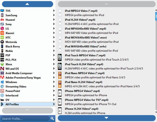Image resolution: width=157 pixels, height=122 pixels.
Task: Select iPod Nano H.264 Video(*.mp4) profile
Action: coord(106,84)
